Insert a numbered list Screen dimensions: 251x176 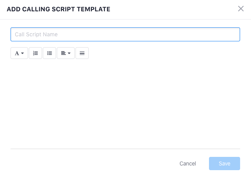35,53
